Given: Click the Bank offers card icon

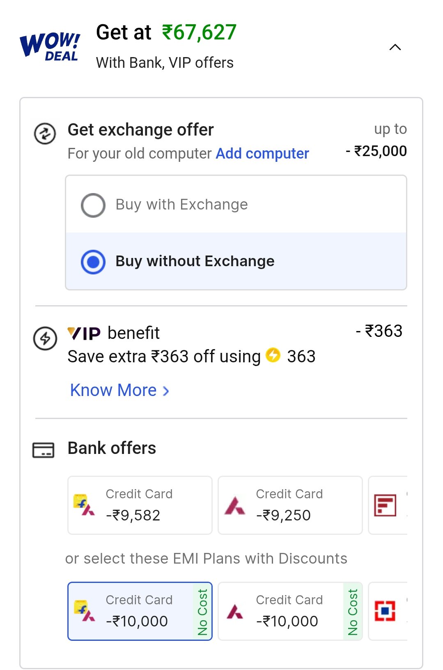Looking at the screenshot, I should 43,450.
